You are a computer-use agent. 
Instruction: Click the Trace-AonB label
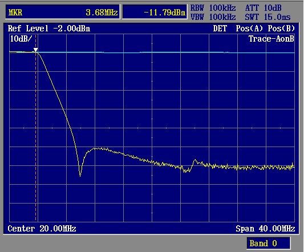click(271, 39)
